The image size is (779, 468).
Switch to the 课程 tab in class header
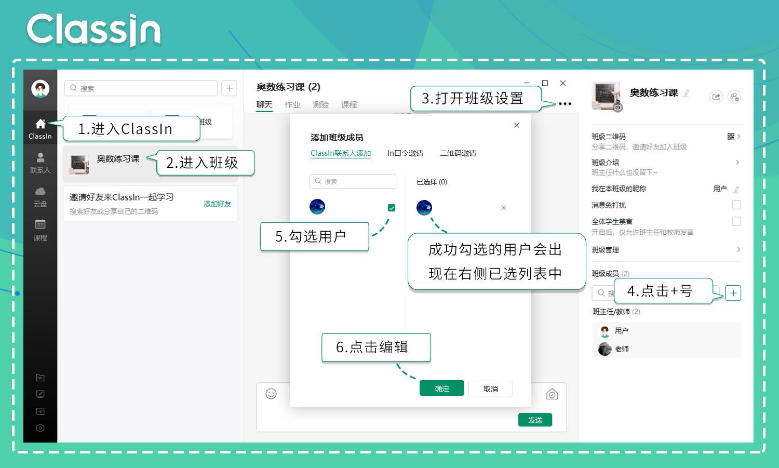349,105
